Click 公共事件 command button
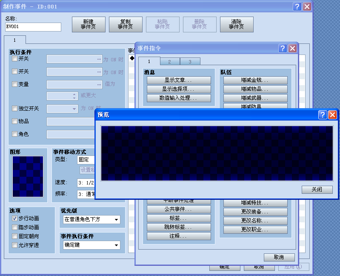Image resolution: width=340 pixels, height=276 pixels. 179,209
